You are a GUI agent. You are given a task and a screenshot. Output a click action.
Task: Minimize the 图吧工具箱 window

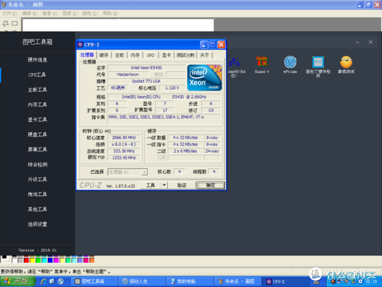357,42
